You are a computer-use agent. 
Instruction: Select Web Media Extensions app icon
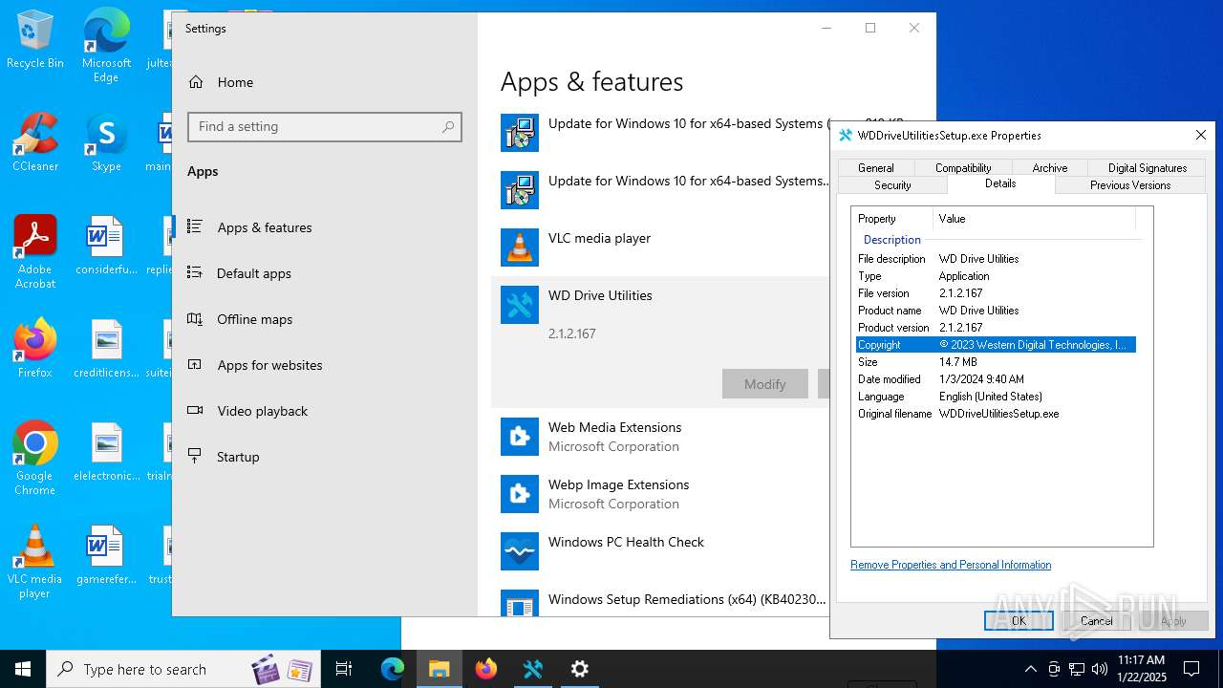coord(520,436)
